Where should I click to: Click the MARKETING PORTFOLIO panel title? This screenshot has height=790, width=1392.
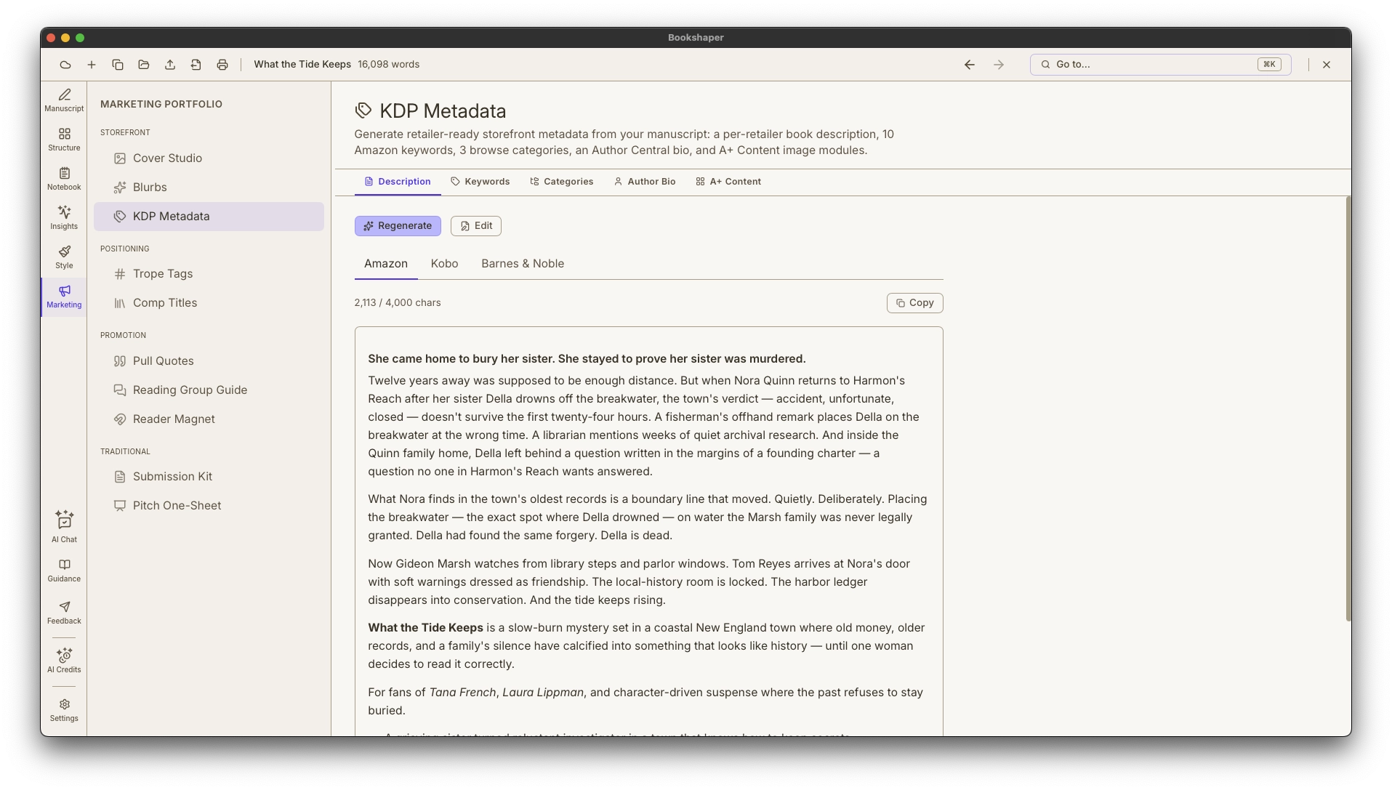click(161, 105)
